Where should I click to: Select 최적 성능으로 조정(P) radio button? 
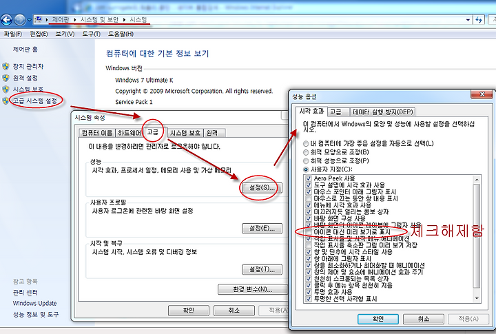coord(306,161)
